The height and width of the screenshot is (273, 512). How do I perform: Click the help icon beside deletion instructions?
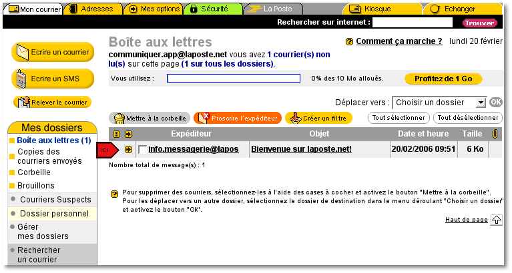114,194
